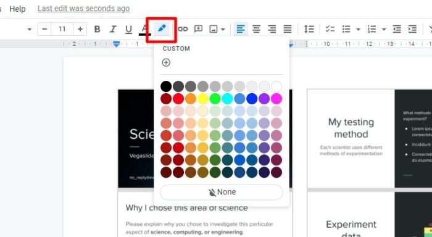432x237 pixels.
Task: Select the bright red swatch
Action: [178, 99]
